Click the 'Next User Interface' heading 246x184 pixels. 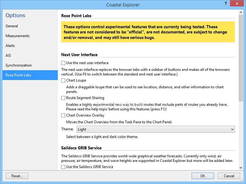tap(79, 55)
